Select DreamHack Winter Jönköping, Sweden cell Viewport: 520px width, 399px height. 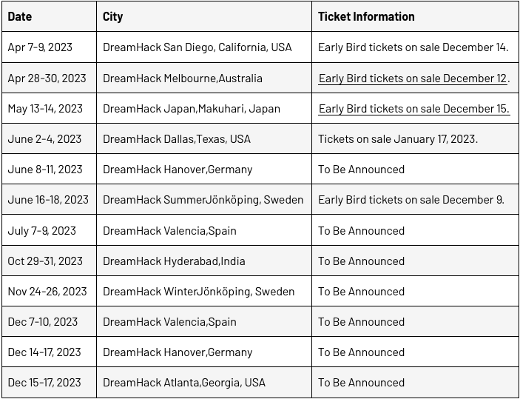coord(204,291)
